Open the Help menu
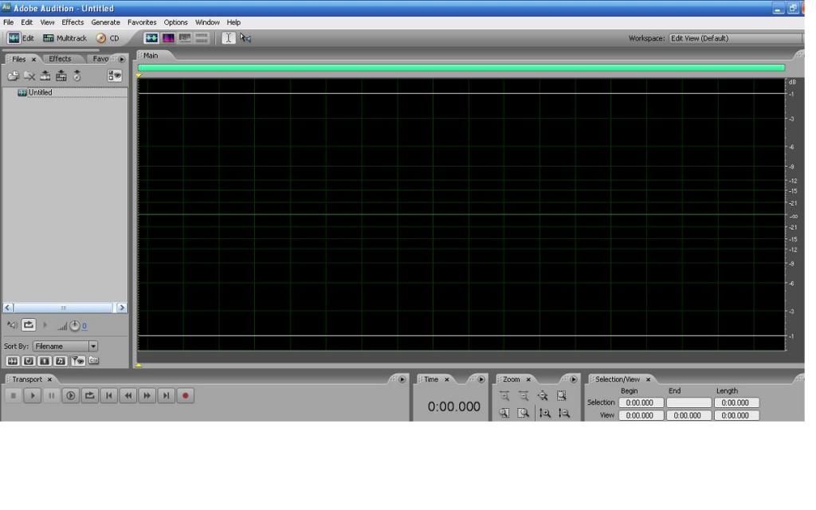This screenshot has height=510, width=816. pos(233,22)
